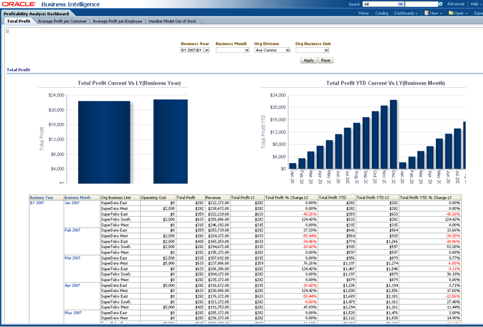Screen dimensions: 483x327
Task: Expand the Help menu
Action: pyautogui.click(x=476, y=4)
